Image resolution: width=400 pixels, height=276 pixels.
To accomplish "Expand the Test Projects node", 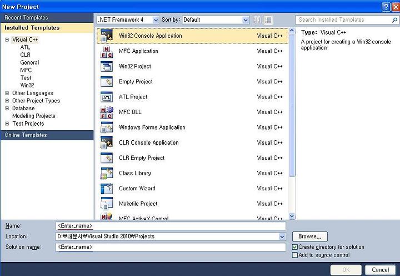I will point(7,124).
